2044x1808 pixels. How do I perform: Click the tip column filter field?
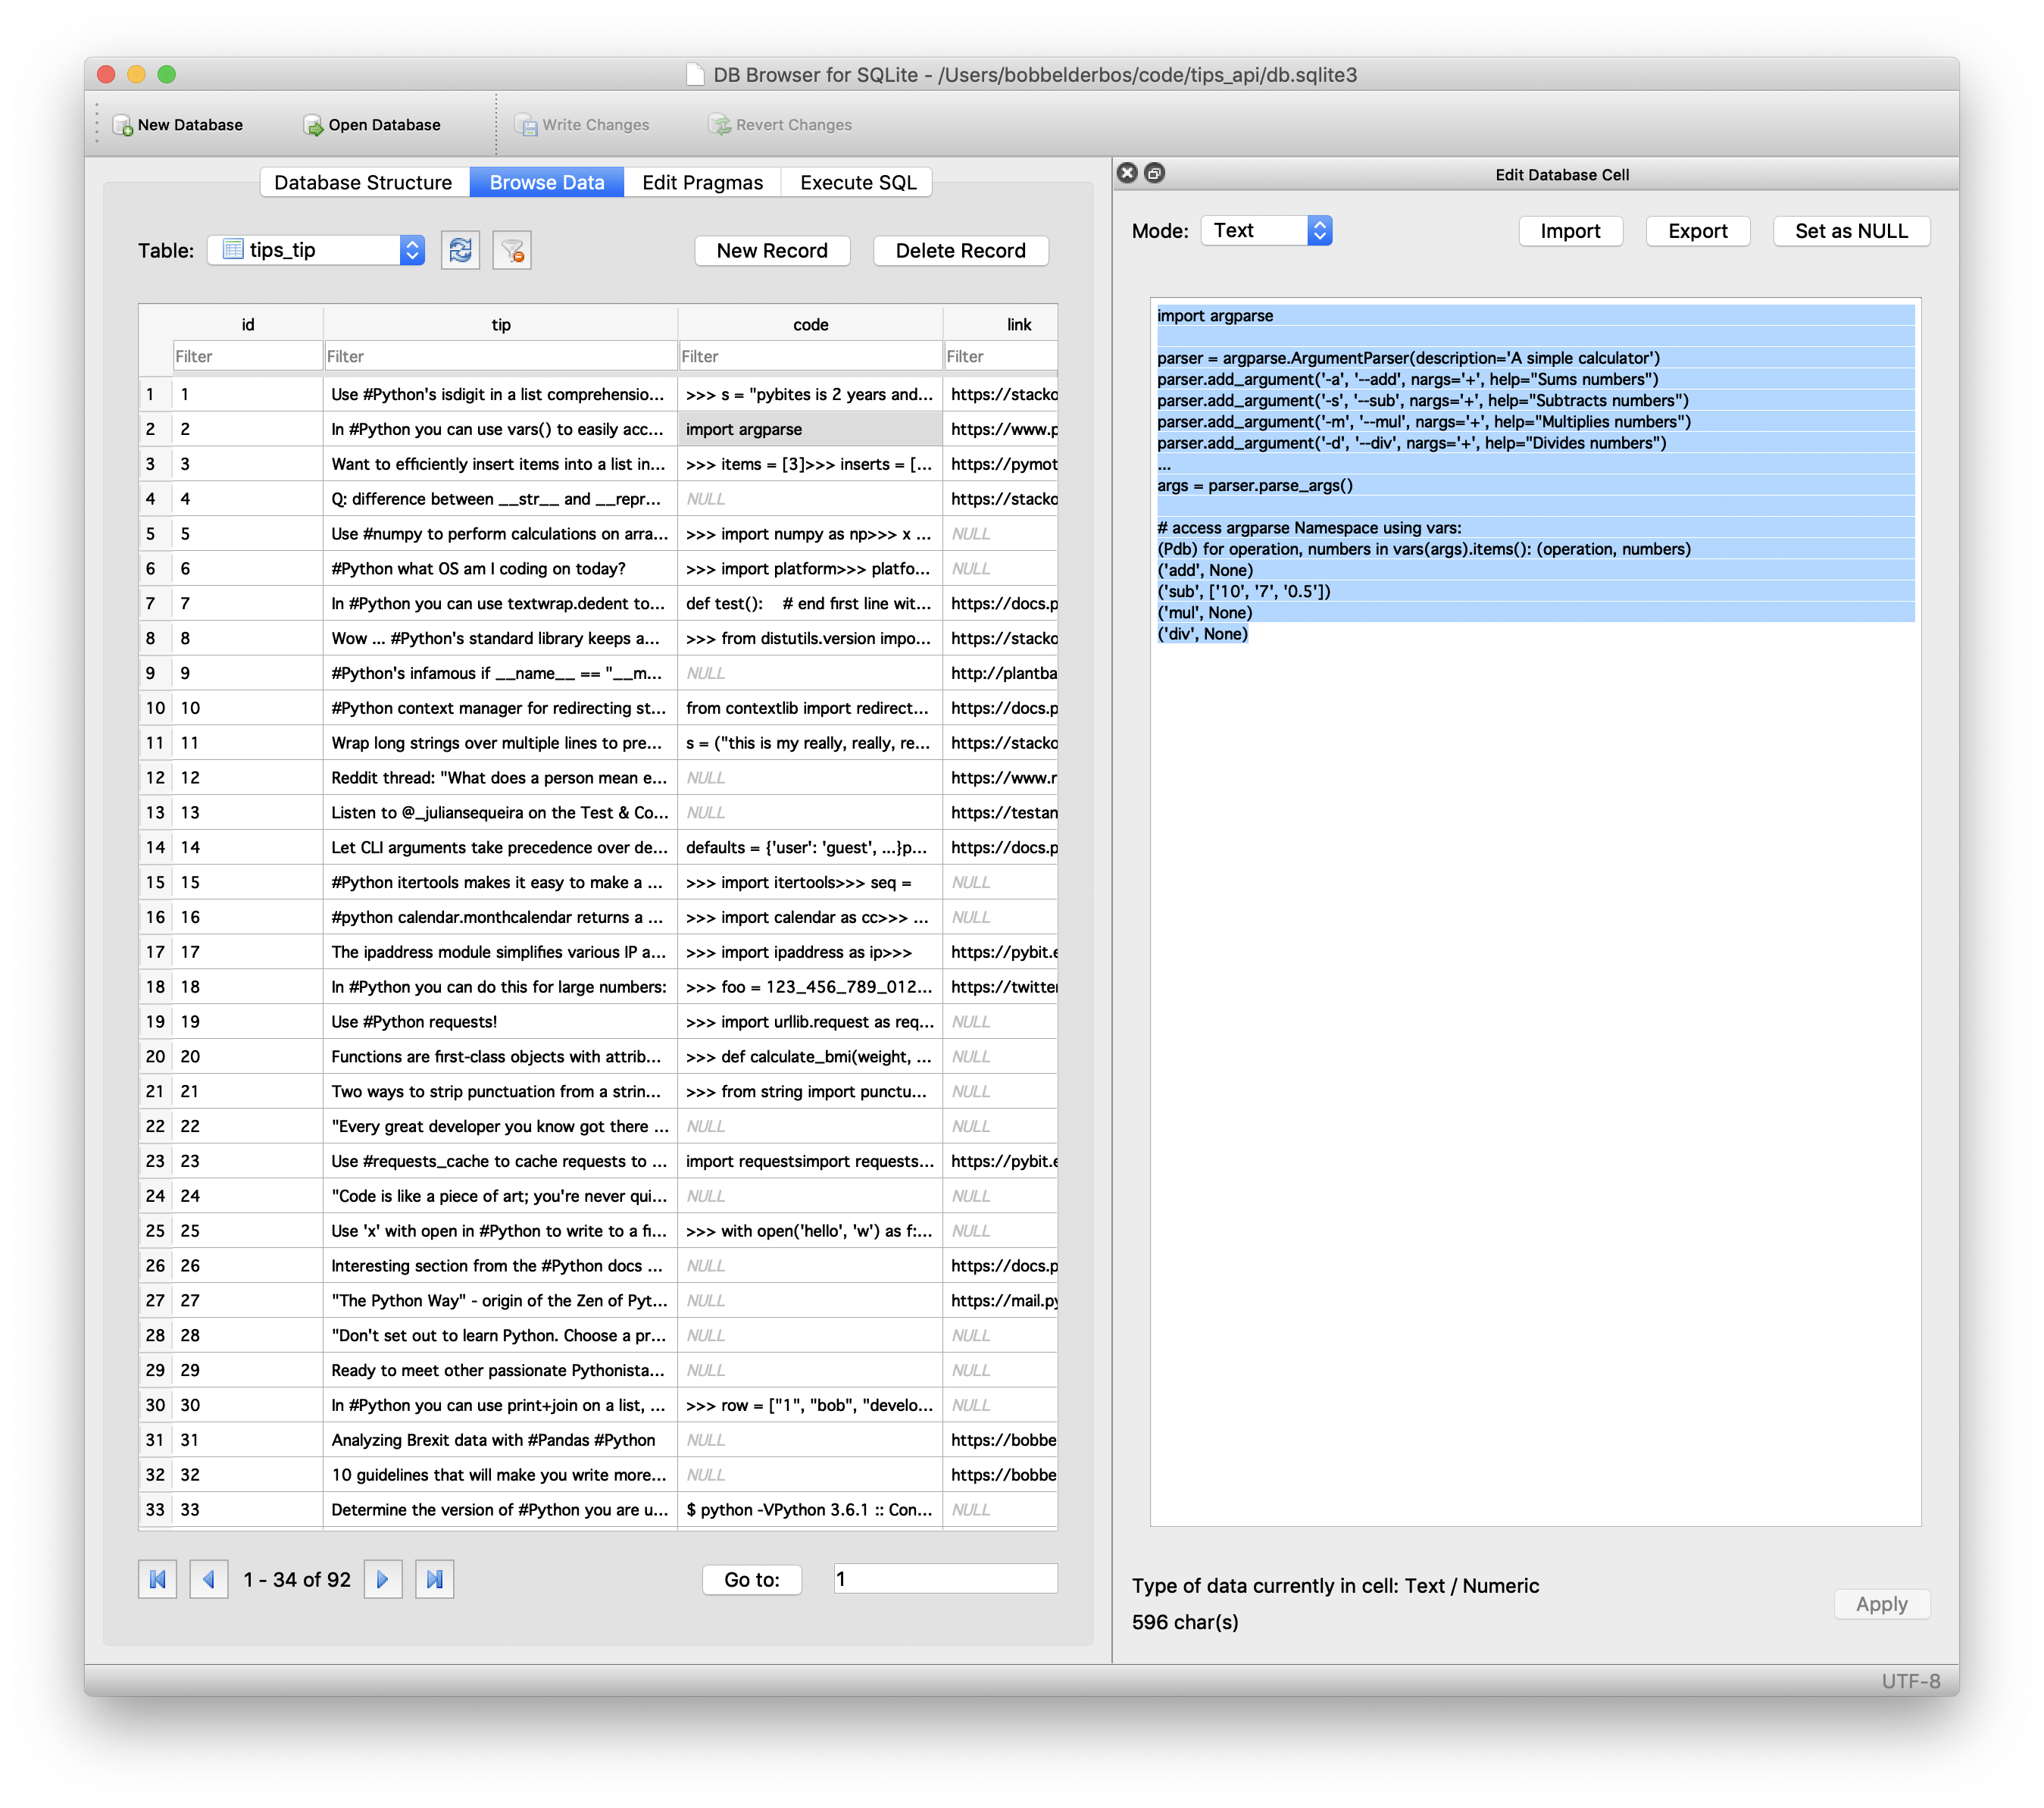(500, 356)
